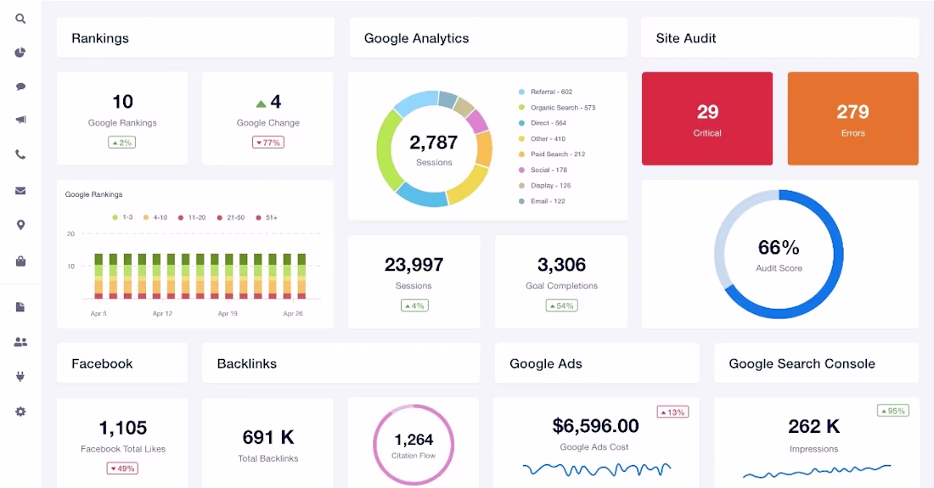934x488 pixels.
Task: Open the 279 Errors orange card
Action: (853, 119)
